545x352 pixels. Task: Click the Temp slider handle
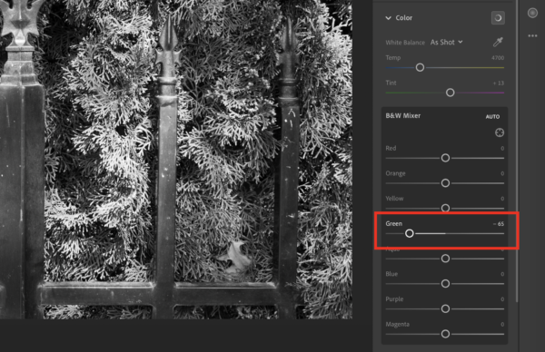click(420, 67)
